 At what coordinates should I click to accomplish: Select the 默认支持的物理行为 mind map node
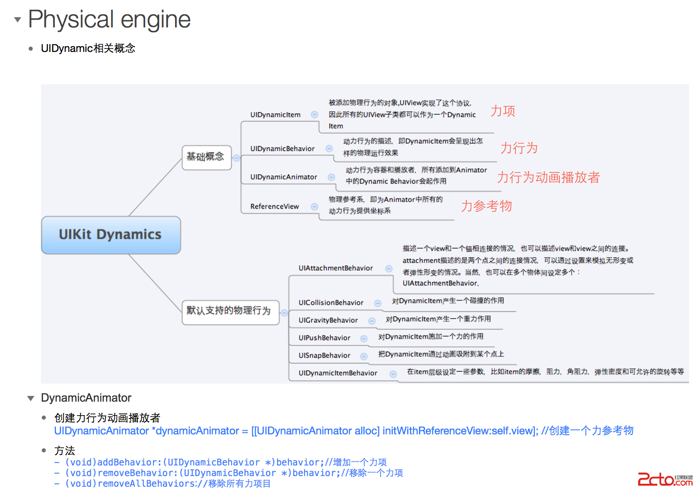[230, 312]
